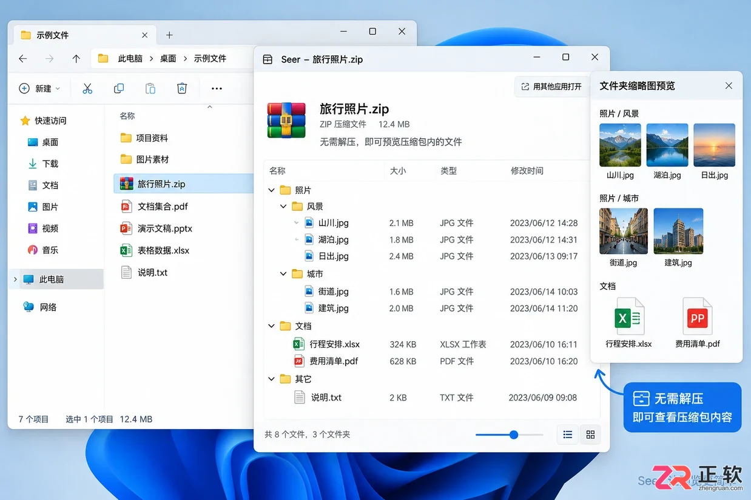Collapse the 其它 folder in Seer tree
This screenshot has height=500, width=751.
pos(271,379)
